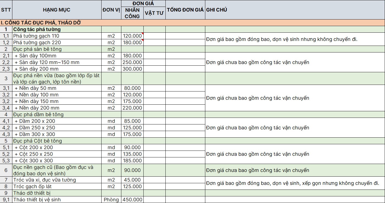
Task: Select the ĐƠN VỊ header cell
Action: pyautogui.click(x=111, y=10)
